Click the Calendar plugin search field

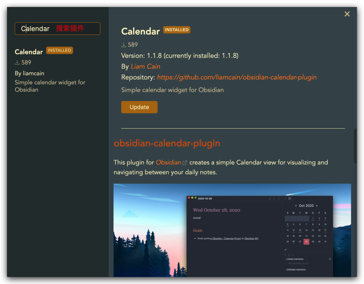pos(57,29)
